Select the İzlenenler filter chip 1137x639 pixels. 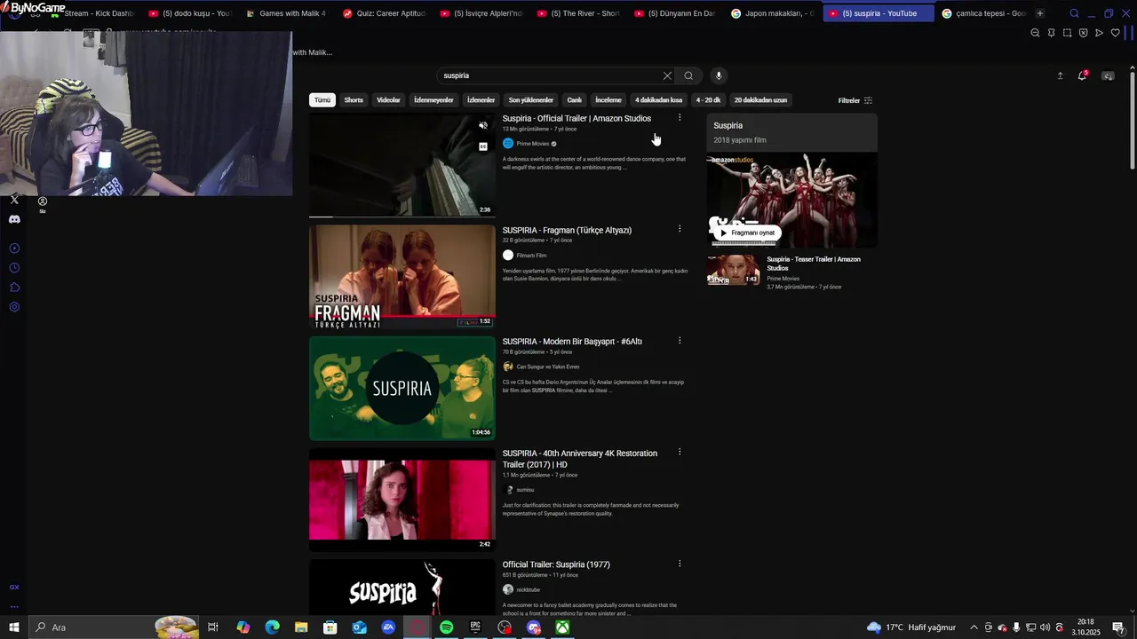click(x=481, y=100)
